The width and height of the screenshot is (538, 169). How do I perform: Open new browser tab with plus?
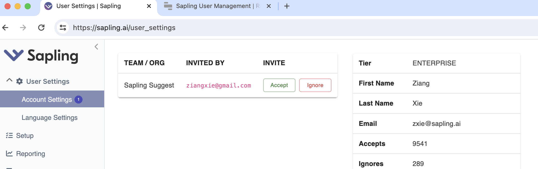[x=287, y=6]
